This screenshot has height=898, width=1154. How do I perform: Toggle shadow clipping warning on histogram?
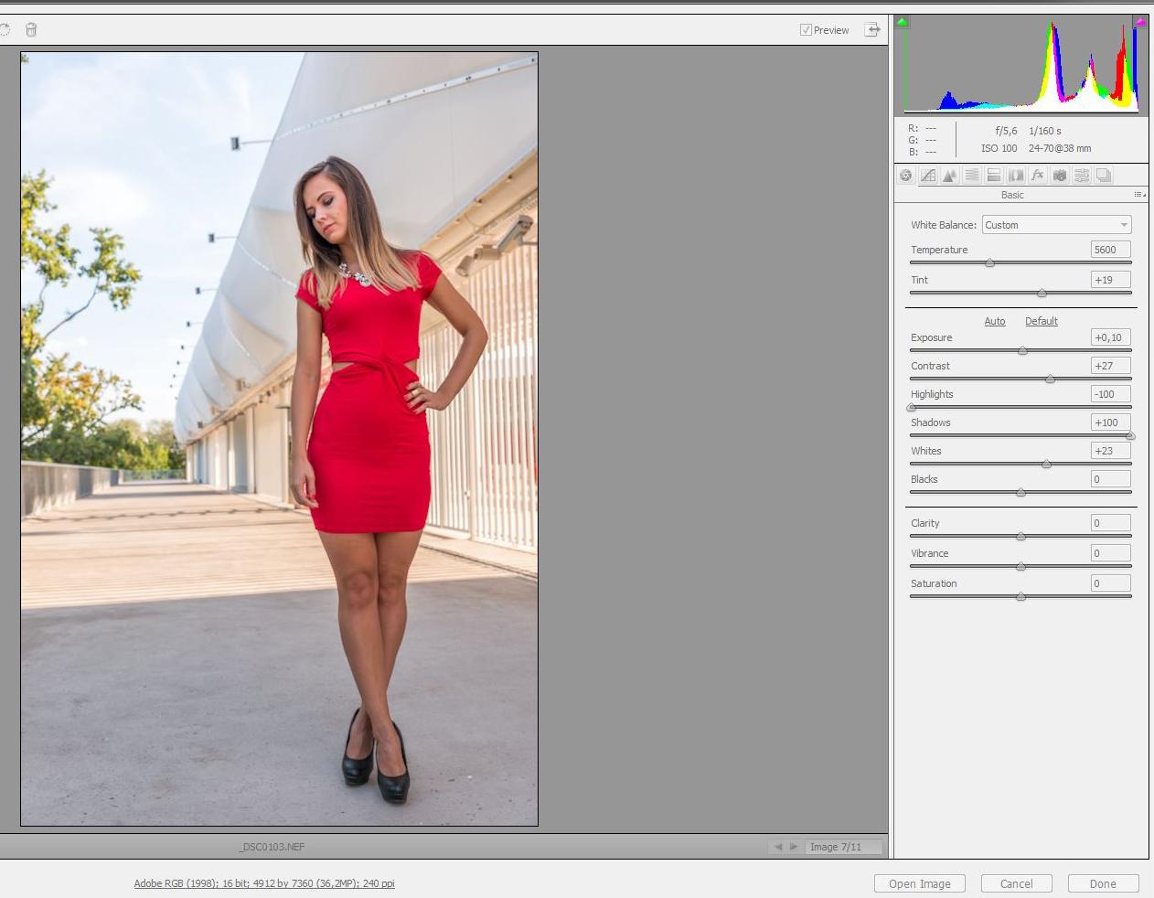tap(903, 22)
